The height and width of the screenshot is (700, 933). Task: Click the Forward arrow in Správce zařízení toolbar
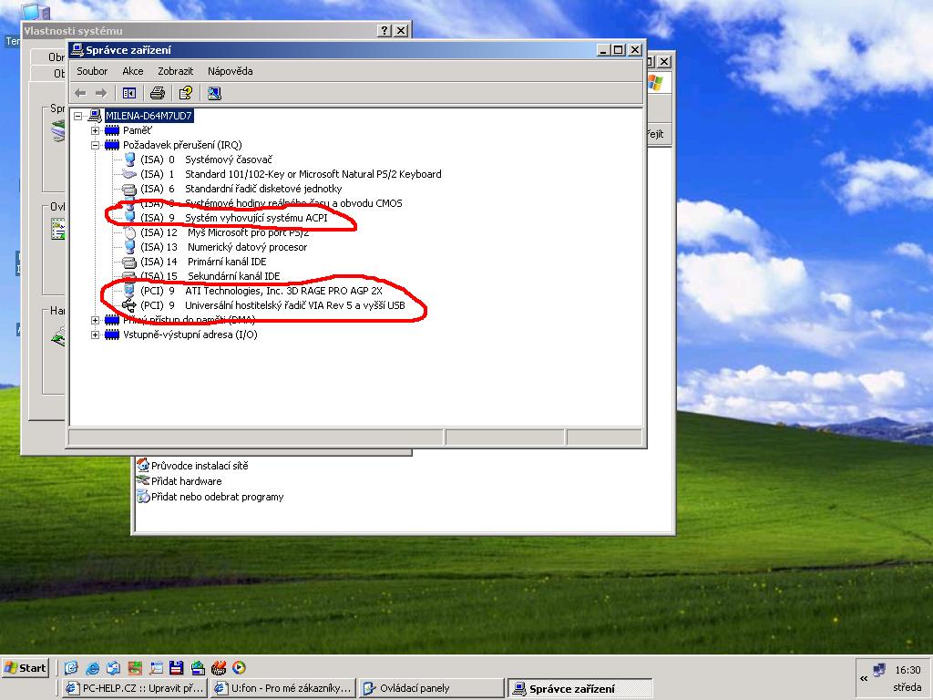(x=101, y=94)
